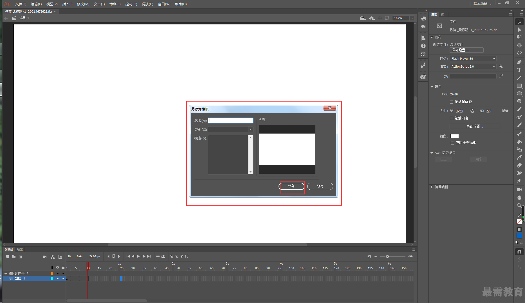Image resolution: width=525 pixels, height=303 pixels.
Task: Switch to the 库 library tab
Action: click(443, 14)
